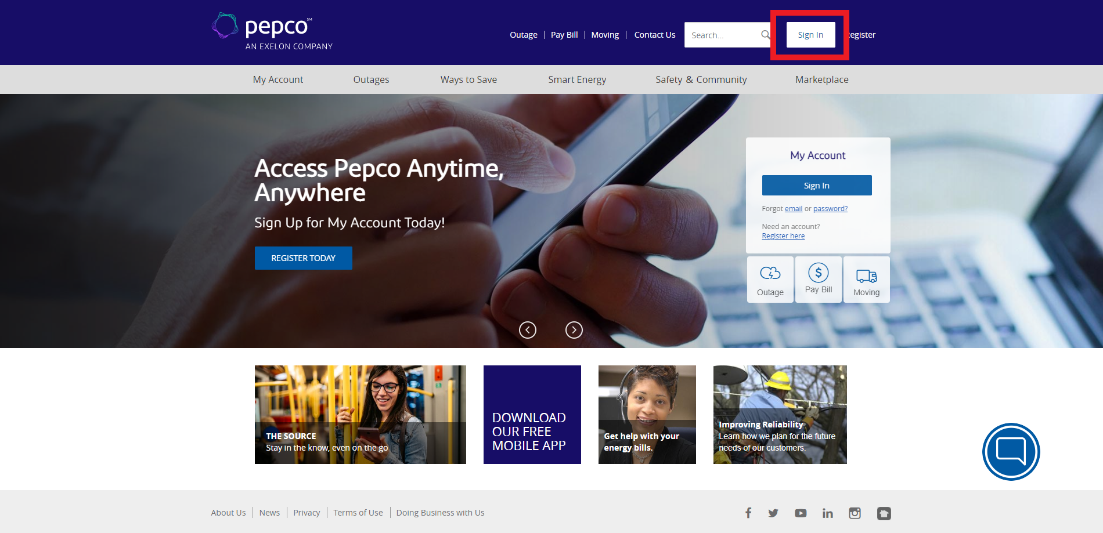Viewport: 1103px width, 533px height.
Task: Click the Outage link in top header
Action: (x=524, y=35)
